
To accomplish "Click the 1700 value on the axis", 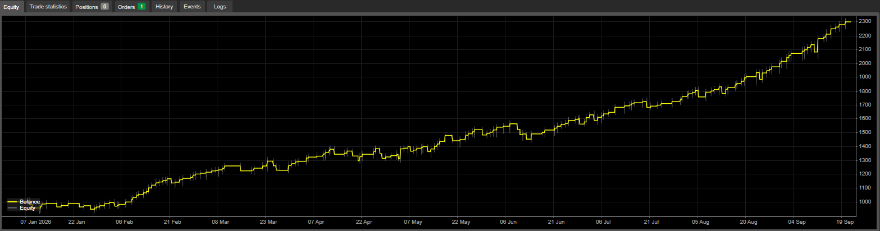I will coord(865,105).
